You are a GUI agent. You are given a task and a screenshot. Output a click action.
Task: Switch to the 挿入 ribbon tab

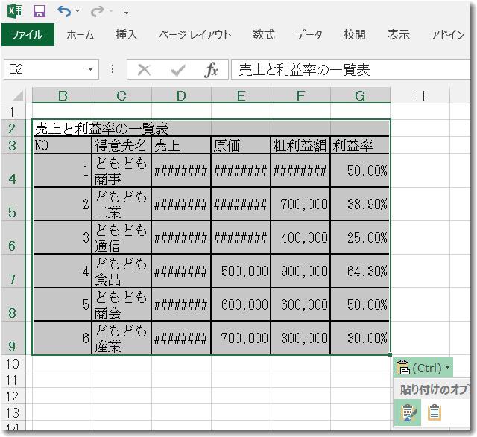(x=126, y=34)
